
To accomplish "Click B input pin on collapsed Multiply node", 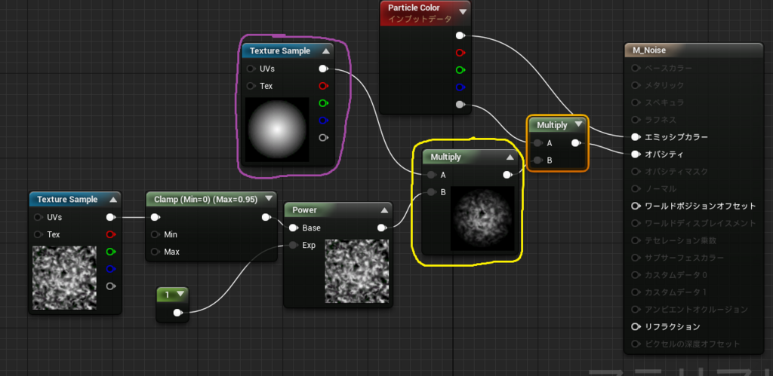I will point(537,160).
